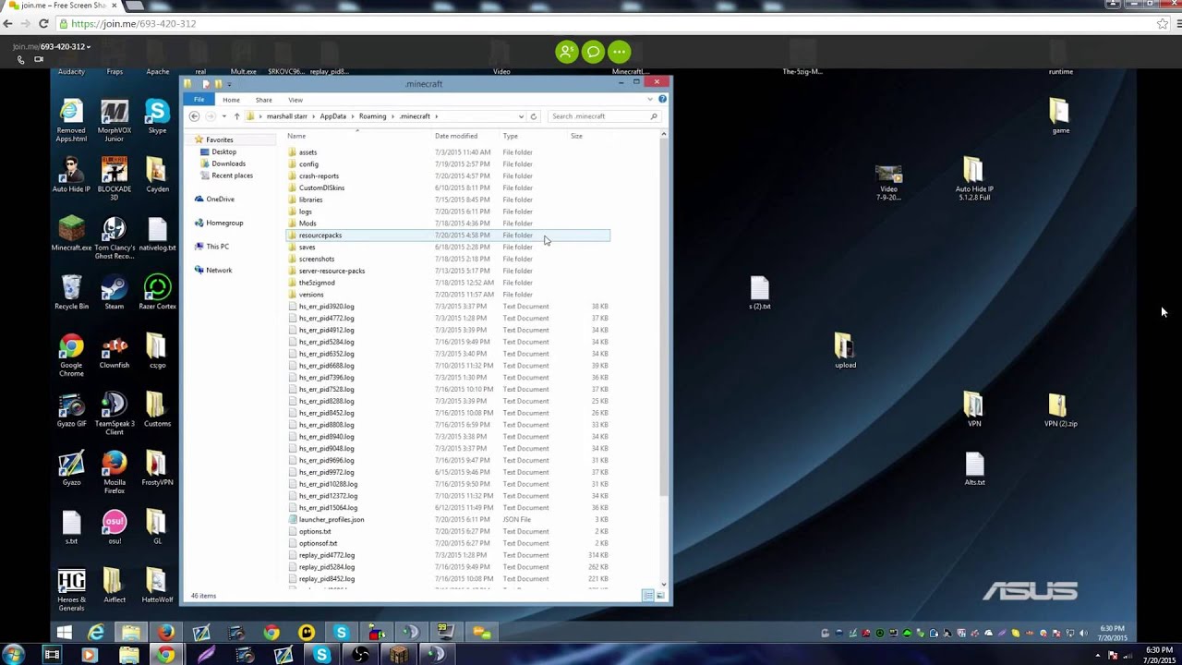Open the View ribbon tab

(x=295, y=100)
